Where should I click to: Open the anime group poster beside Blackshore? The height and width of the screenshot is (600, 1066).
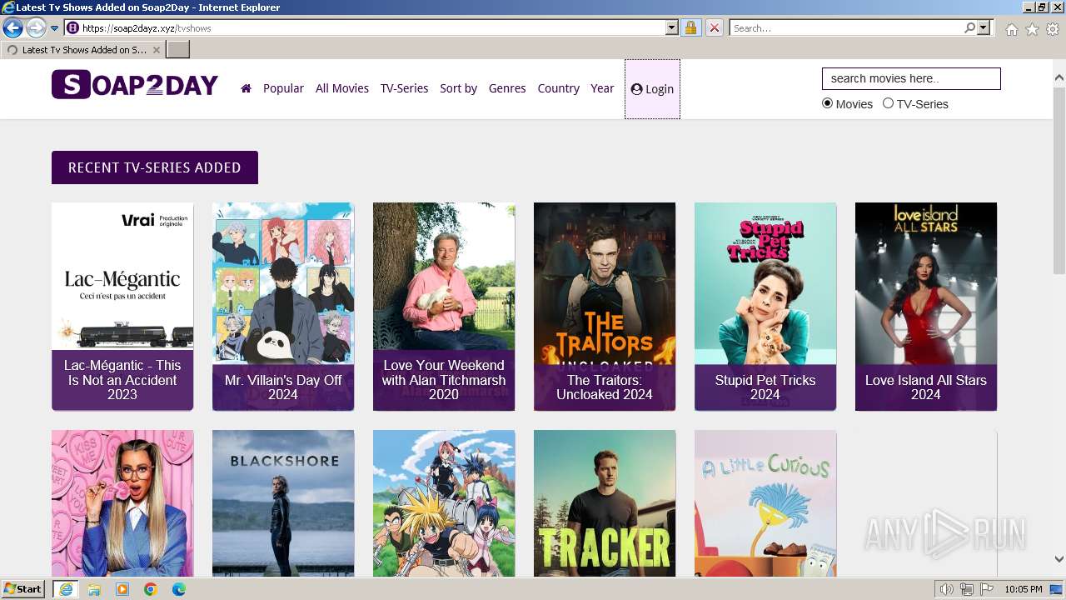tap(444, 503)
